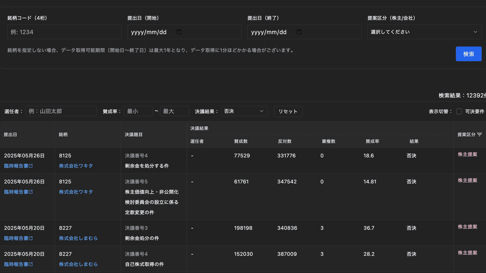Open 臨時報告書 link for 決議番号5 ワキタ row

tap(18, 192)
